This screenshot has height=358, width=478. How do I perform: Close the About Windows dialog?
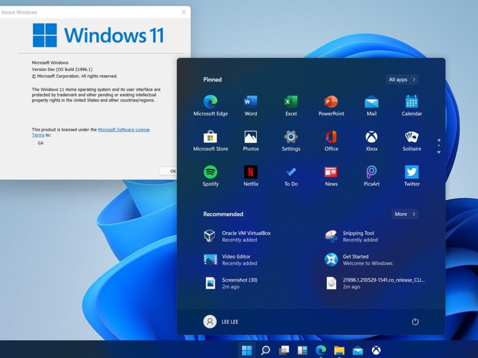point(183,12)
